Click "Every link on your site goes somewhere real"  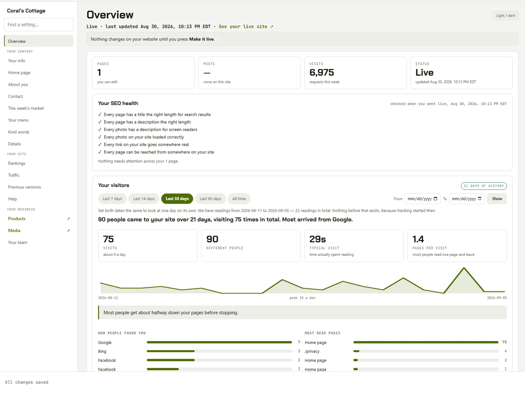pos(146,145)
